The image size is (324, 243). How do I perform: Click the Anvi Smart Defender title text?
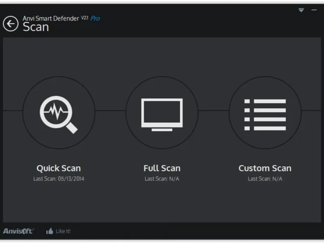tap(51, 18)
